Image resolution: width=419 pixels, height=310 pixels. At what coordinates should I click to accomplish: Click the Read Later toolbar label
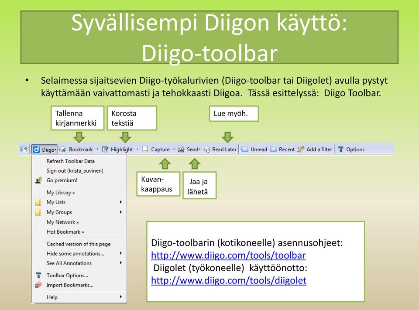coord(224,150)
